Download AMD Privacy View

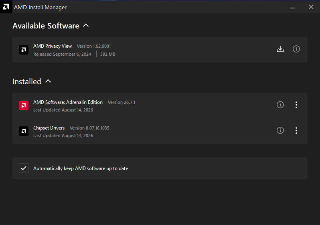[x=280, y=49]
